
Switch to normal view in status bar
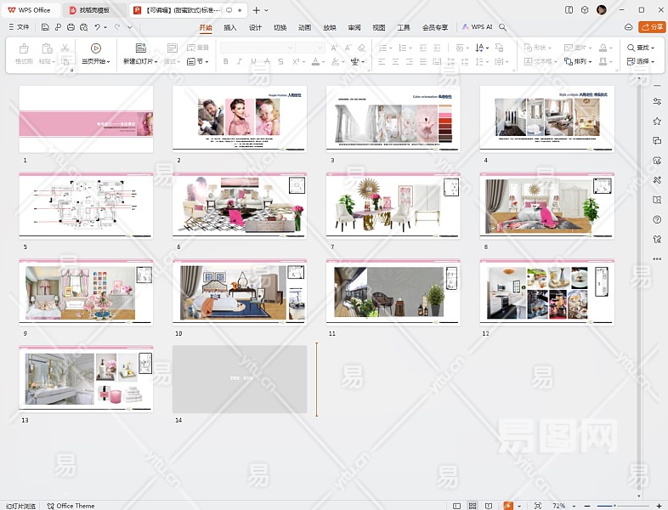457,506
